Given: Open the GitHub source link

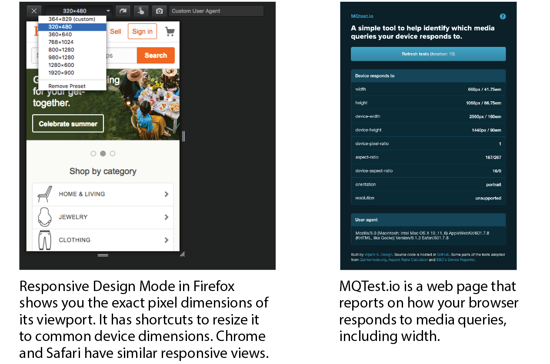Looking at the screenshot, I should point(443,255).
